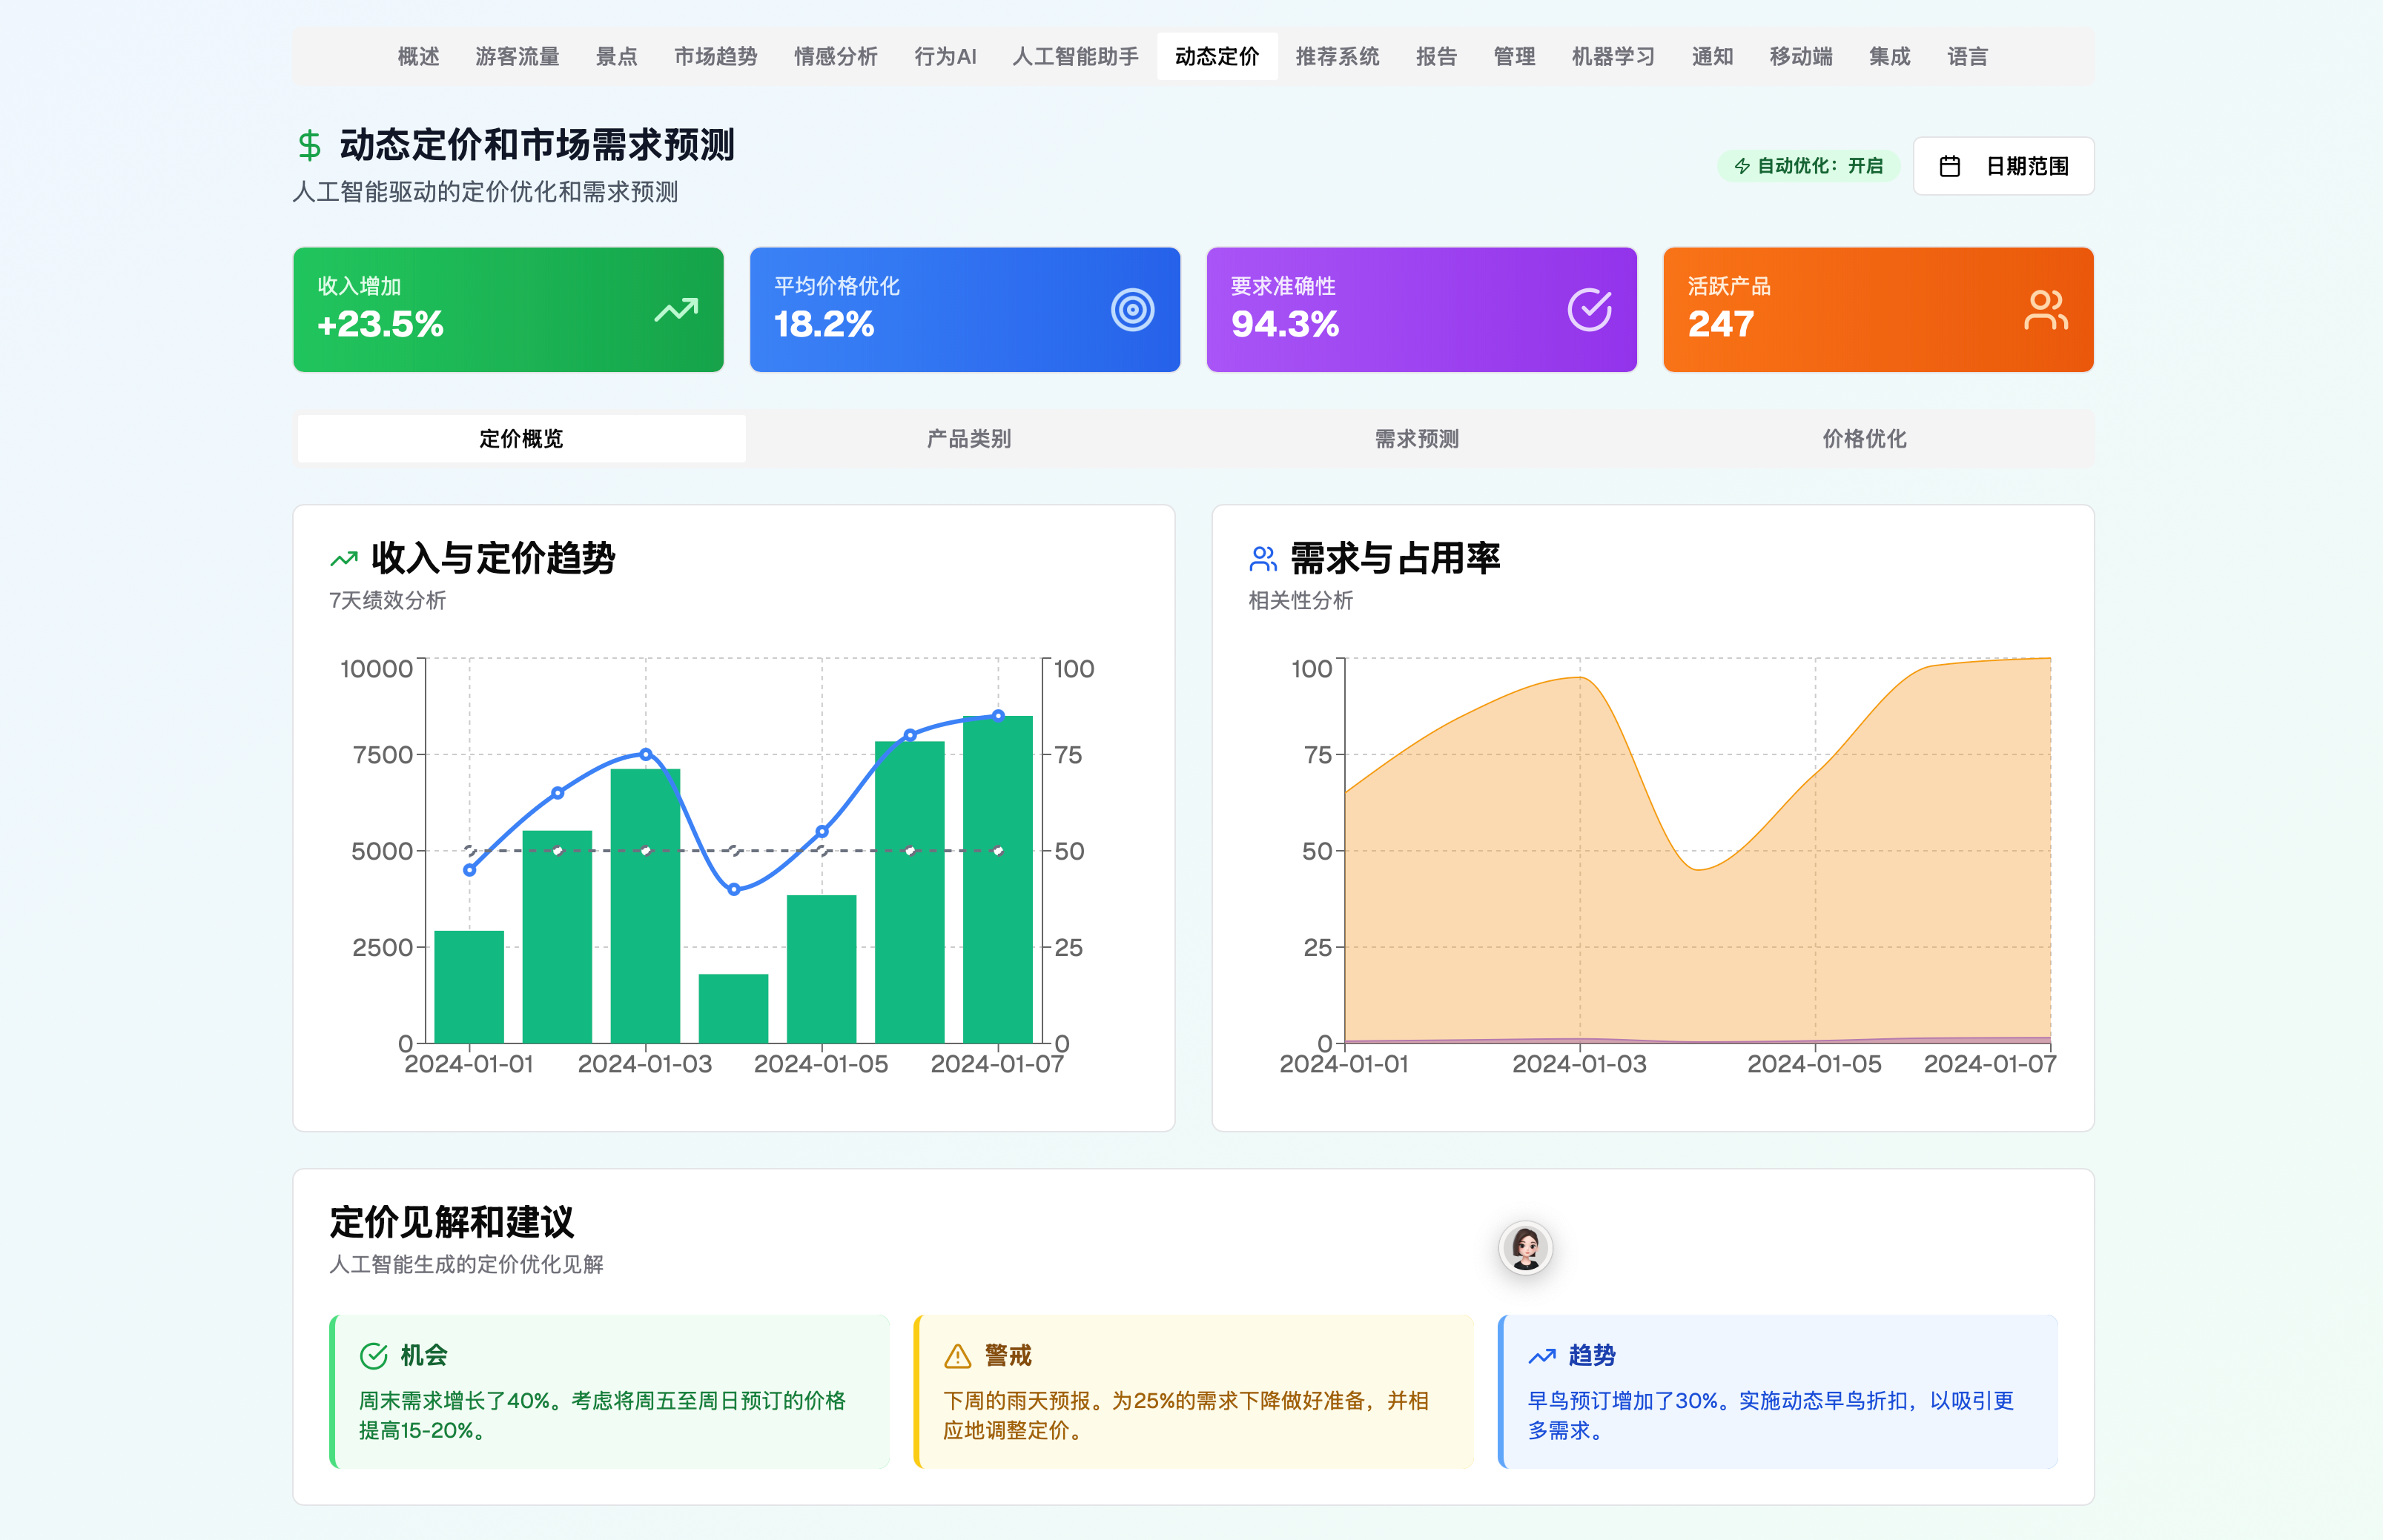Click the trending arrow icon on 收入增加 card
Viewport: 2383px width, 1540px height.
point(676,310)
